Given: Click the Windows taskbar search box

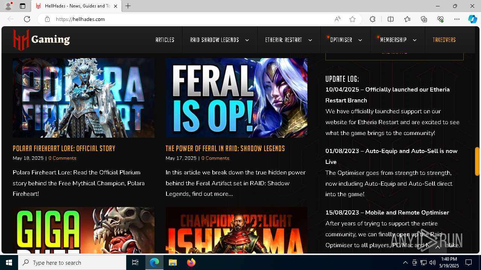Looking at the screenshot, I should 72,262.
